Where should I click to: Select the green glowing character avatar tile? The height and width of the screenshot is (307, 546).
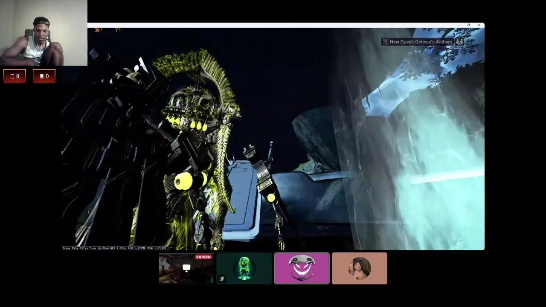pyautogui.click(x=244, y=268)
